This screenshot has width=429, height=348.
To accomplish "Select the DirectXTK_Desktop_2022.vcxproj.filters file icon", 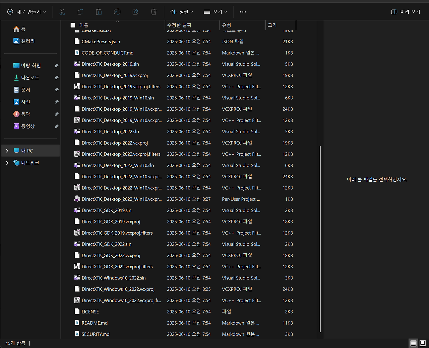I will (77, 154).
